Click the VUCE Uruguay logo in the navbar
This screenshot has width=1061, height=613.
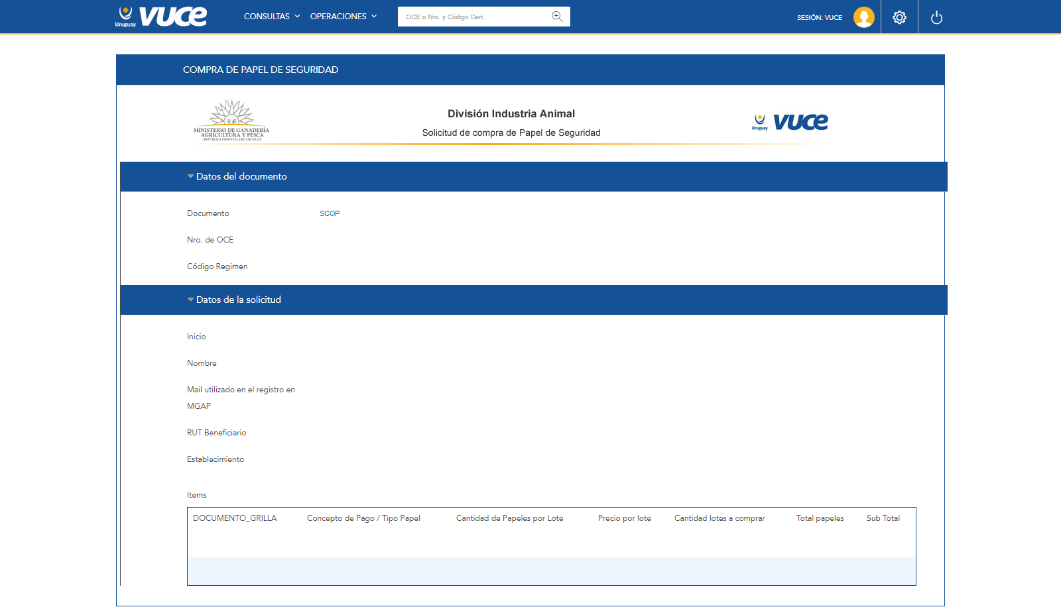point(161,17)
